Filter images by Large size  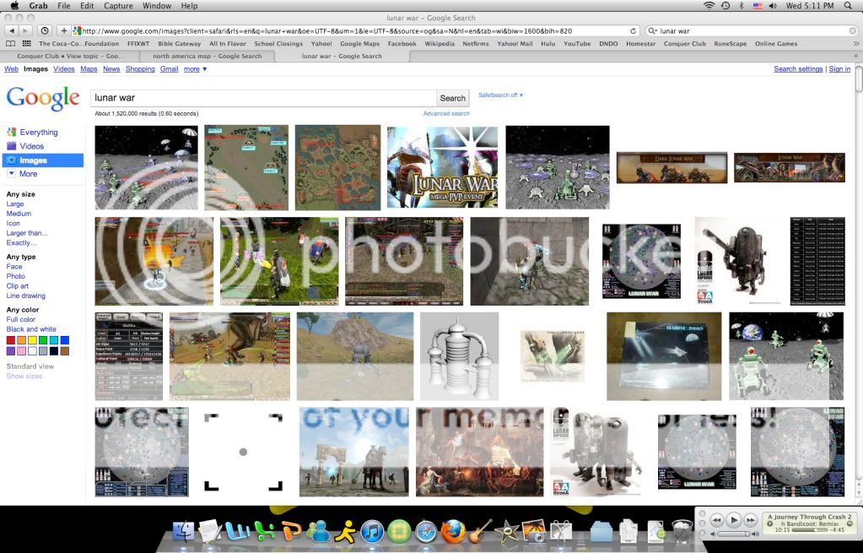15,203
